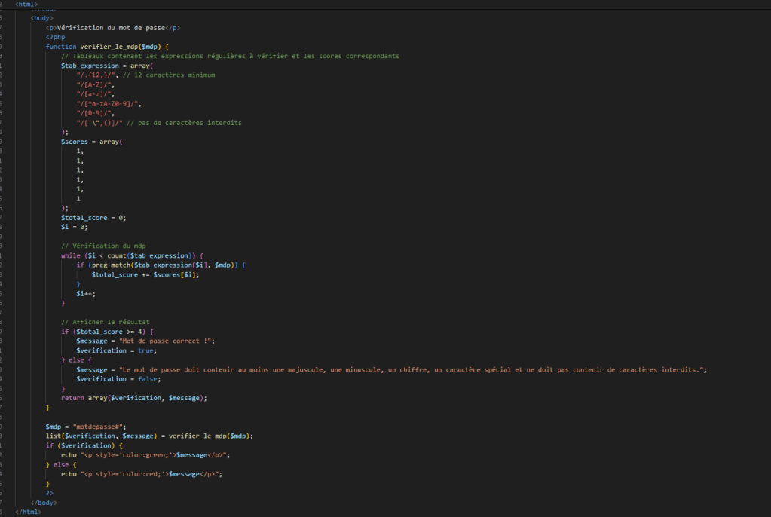Click the "motdepasse#" string value
This screenshot has height=517, width=771.
(x=94, y=427)
